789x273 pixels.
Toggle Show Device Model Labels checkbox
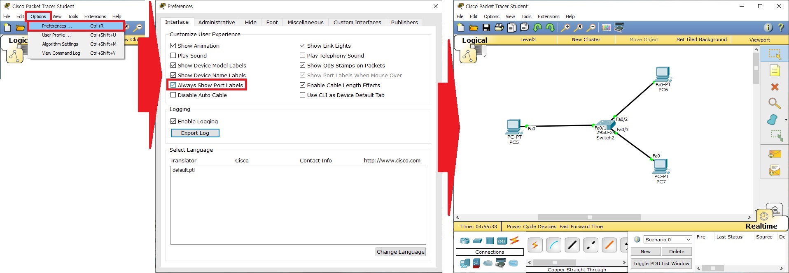(173, 65)
